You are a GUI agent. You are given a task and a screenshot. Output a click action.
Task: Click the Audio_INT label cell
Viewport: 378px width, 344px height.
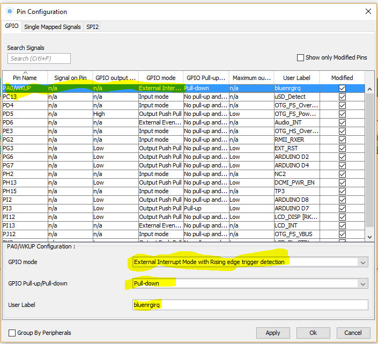[297, 122]
